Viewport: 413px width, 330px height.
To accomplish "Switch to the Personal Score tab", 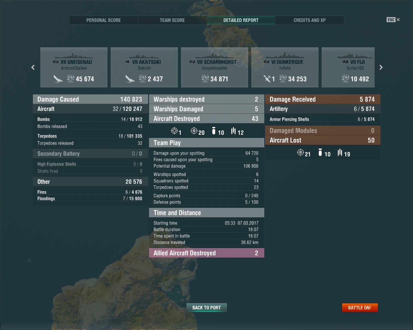I will [104, 20].
